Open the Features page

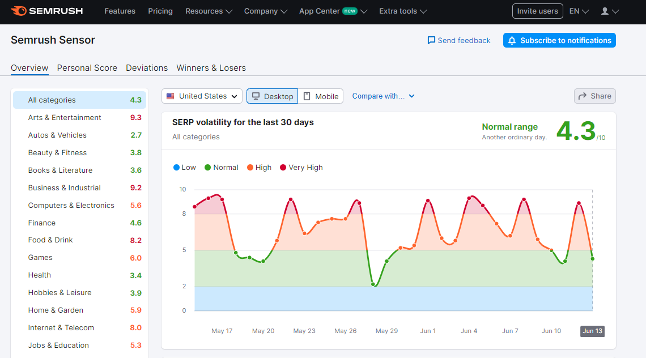point(120,11)
